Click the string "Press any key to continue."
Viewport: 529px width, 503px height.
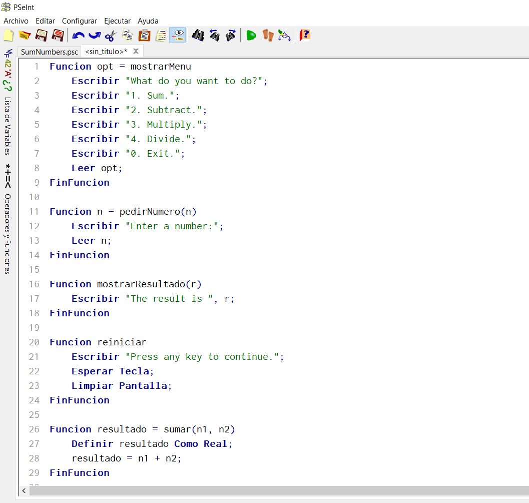pyautogui.click(x=202, y=356)
